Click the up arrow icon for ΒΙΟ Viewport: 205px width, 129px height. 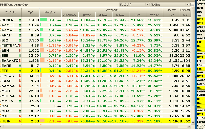pyautogui.click(x=20, y=40)
